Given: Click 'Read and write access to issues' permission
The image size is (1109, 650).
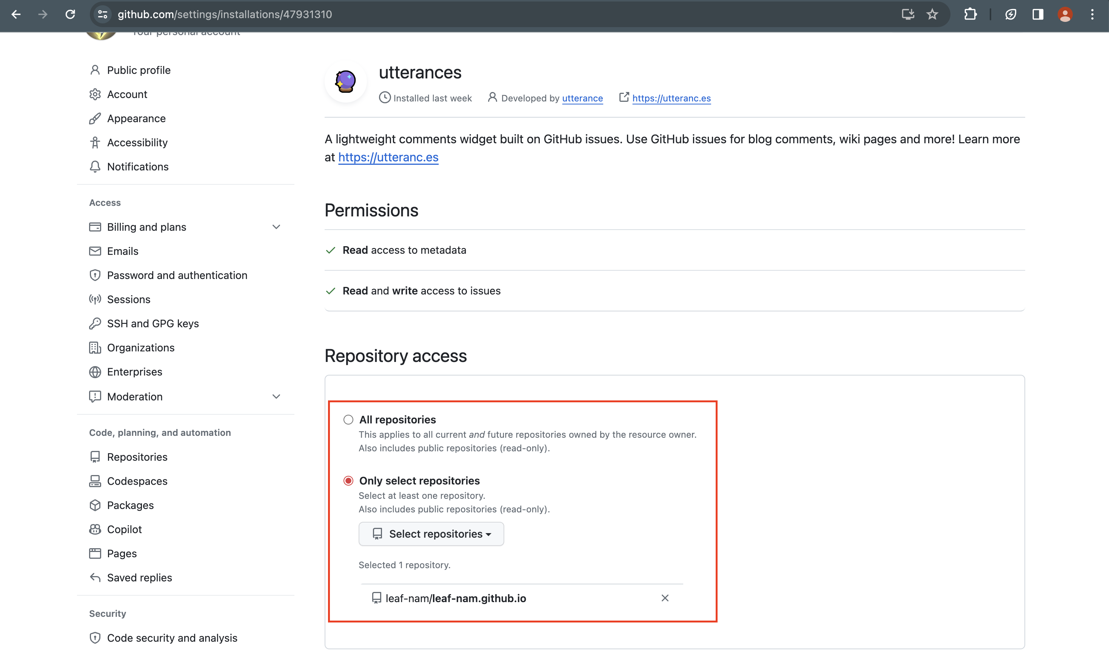Looking at the screenshot, I should 421,291.
